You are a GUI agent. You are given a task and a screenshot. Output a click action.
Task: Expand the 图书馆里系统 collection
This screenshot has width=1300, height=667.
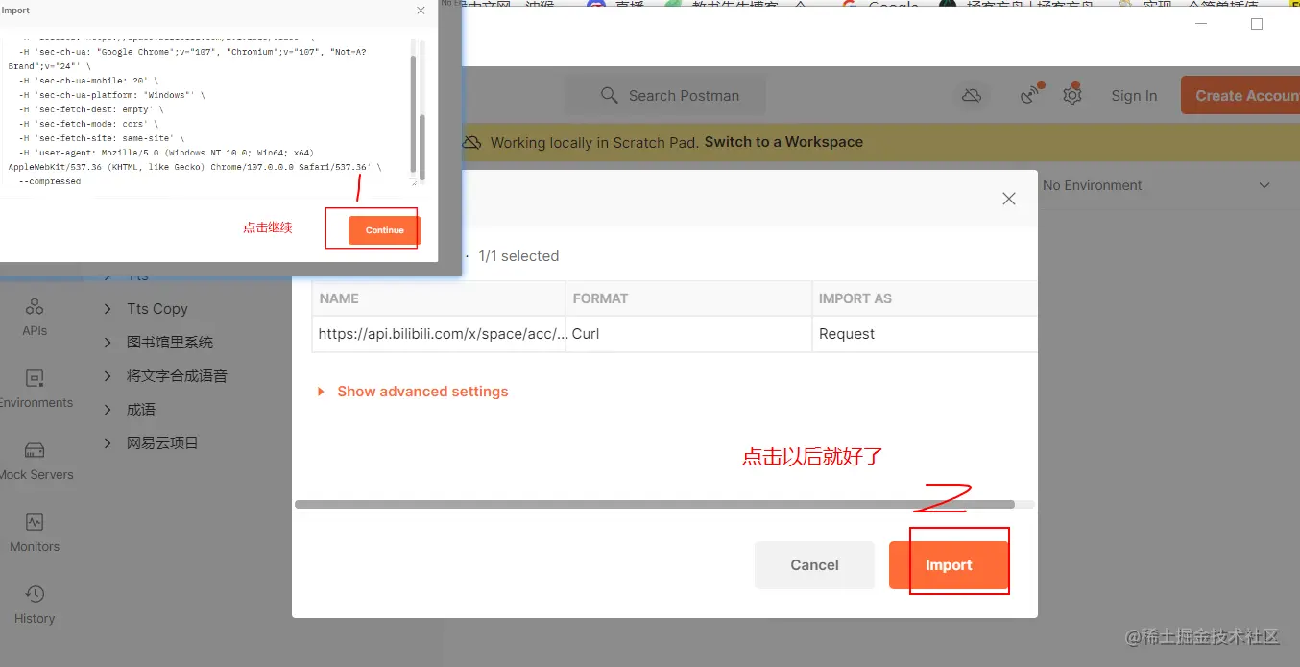[x=108, y=343]
